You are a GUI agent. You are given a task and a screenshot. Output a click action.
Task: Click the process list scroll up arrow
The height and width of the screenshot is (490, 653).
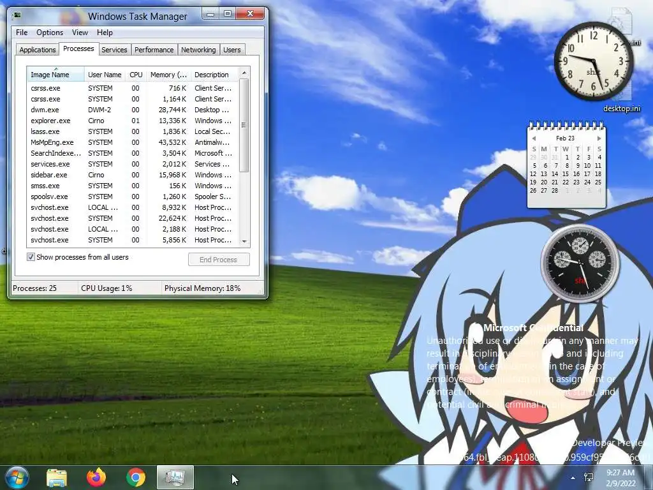coord(244,73)
